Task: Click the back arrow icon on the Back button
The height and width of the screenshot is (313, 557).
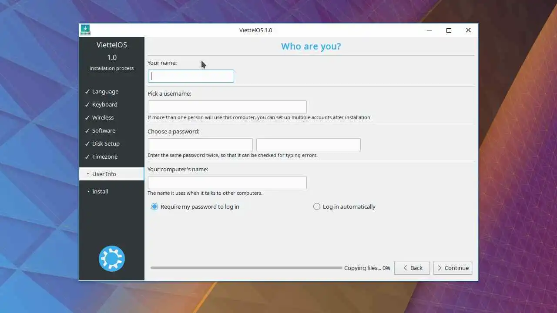Action: click(405, 268)
